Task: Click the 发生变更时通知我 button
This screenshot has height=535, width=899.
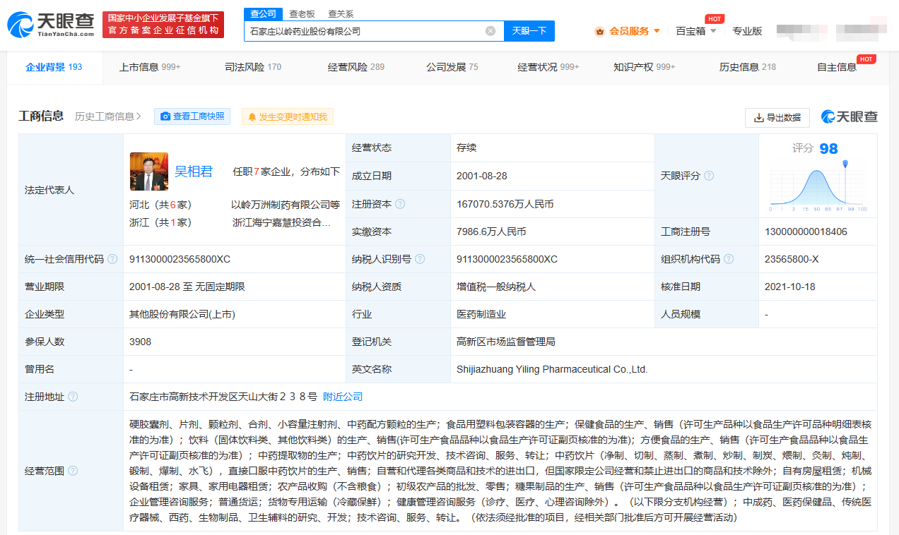Action: [288, 117]
